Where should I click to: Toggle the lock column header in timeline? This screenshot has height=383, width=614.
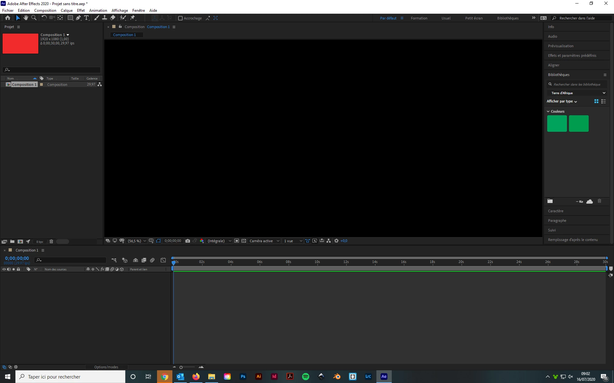tap(19, 269)
